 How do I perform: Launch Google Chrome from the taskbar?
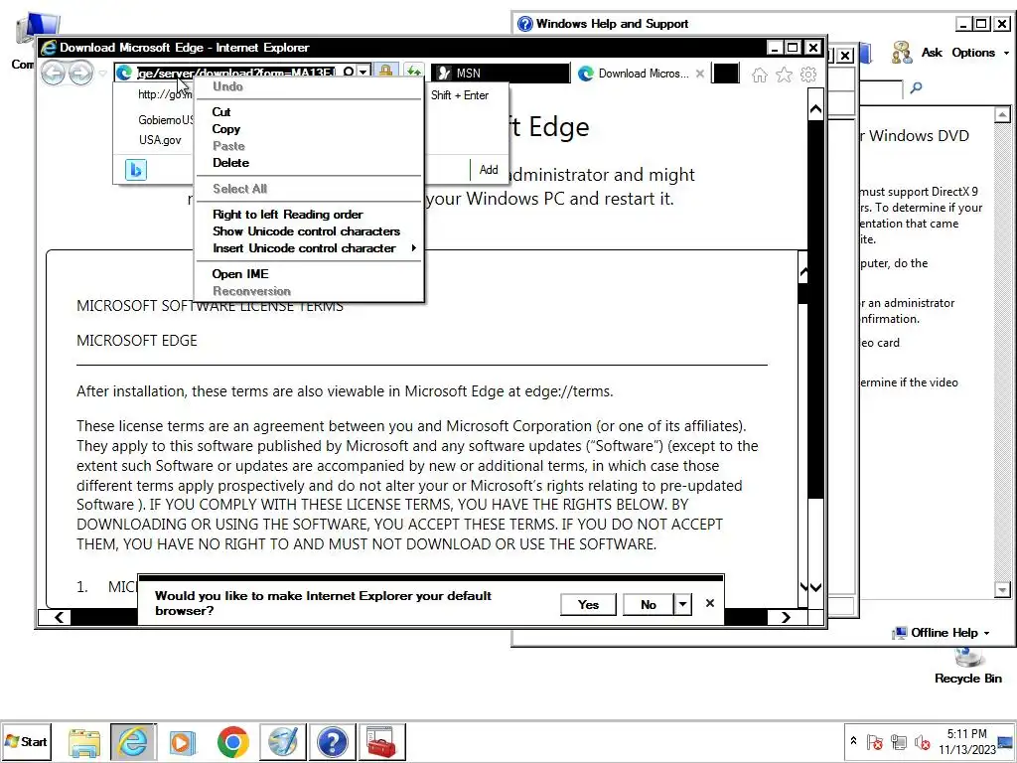tap(232, 741)
